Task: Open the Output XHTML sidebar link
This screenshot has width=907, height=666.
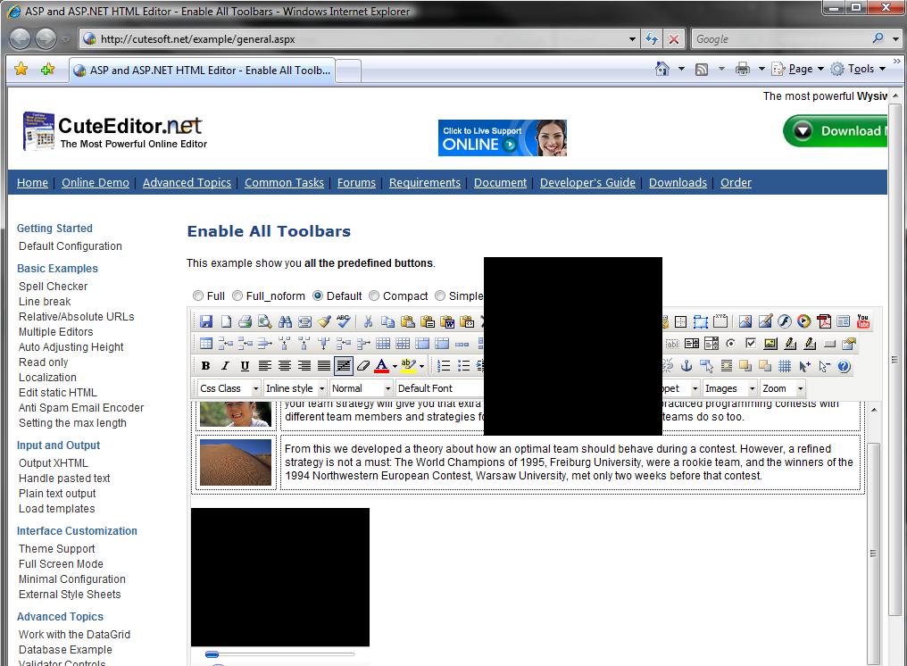Action: click(54, 463)
